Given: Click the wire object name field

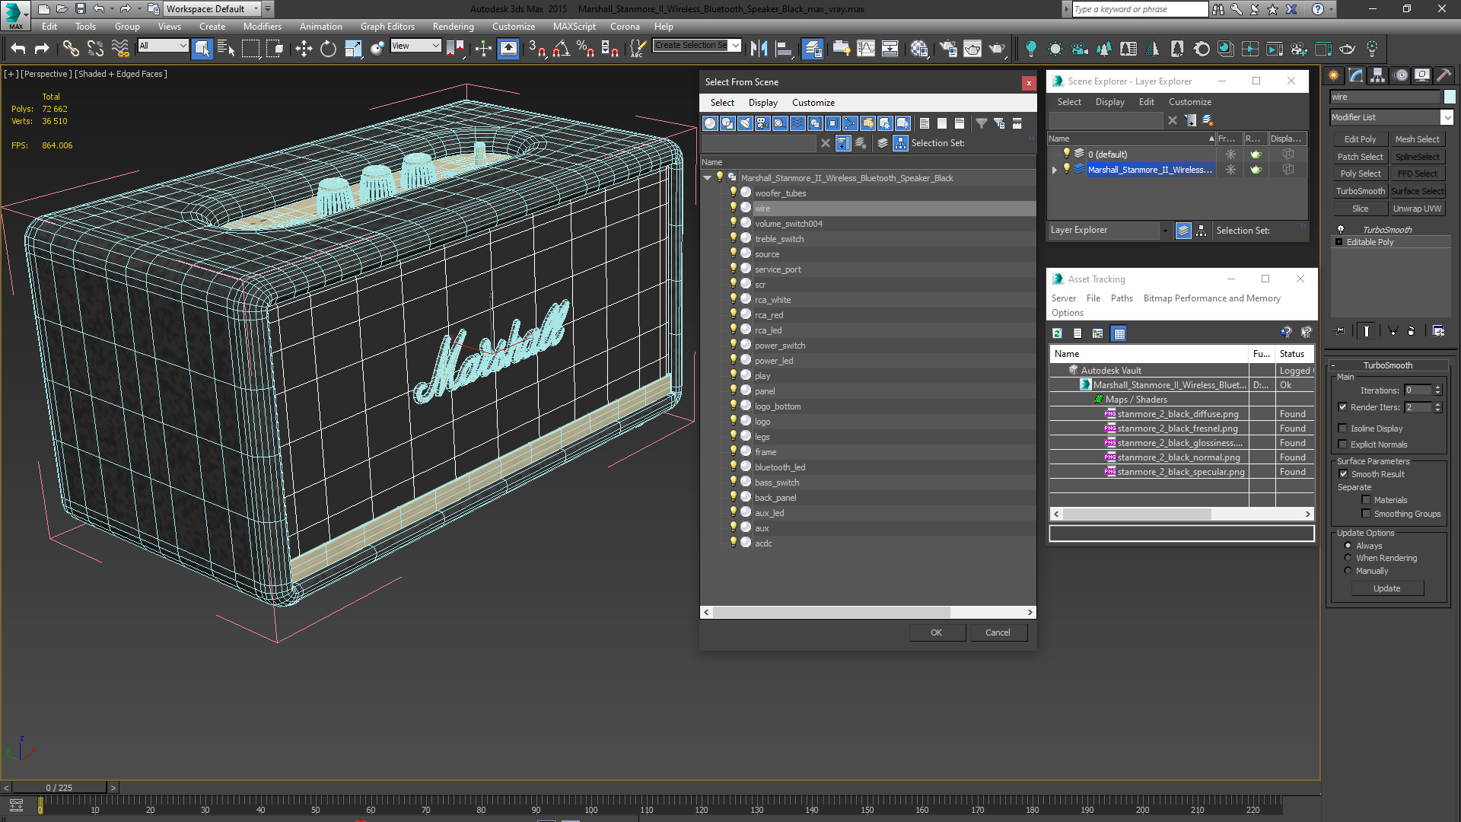Looking at the screenshot, I should coord(1385,97).
